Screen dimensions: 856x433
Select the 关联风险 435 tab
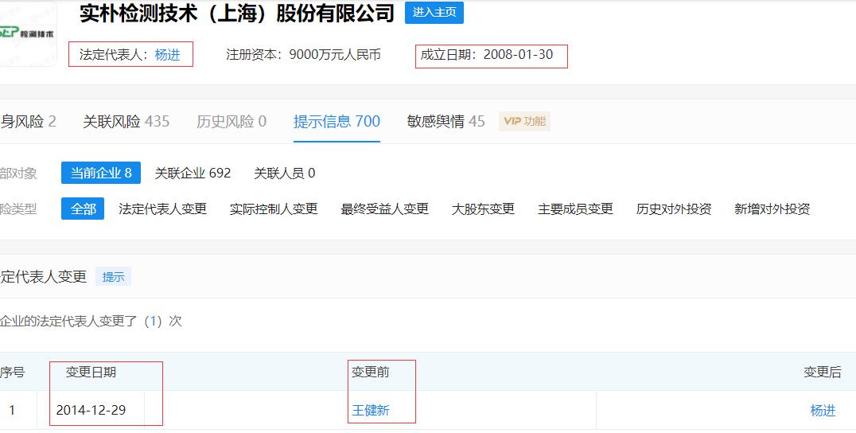[126, 121]
